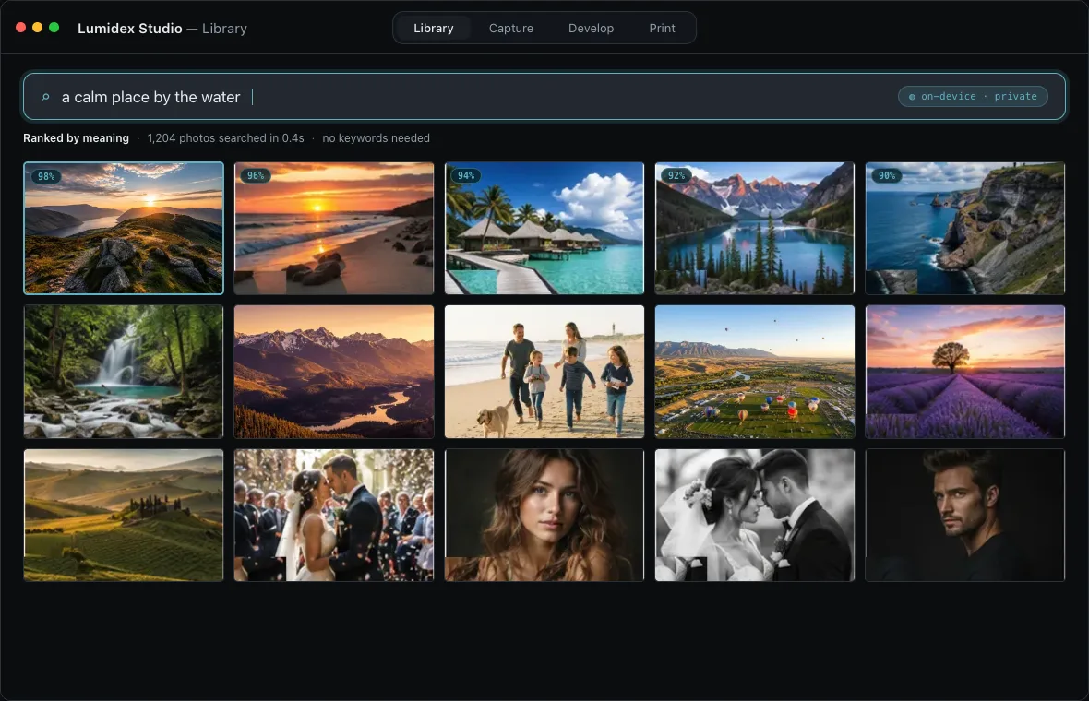Open the 92% alpine lake photo
1089x701 pixels.
(755, 229)
